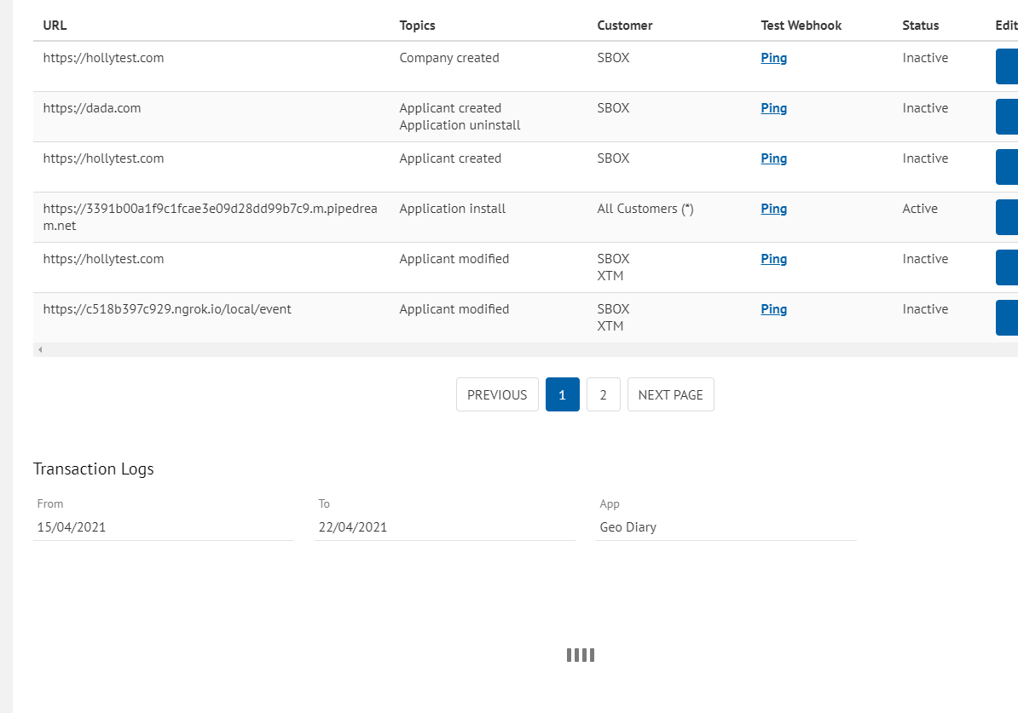Ping the ngrok.io Applicant modified webhook
Image resolution: width=1018 pixels, height=713 pixels.
773,308
